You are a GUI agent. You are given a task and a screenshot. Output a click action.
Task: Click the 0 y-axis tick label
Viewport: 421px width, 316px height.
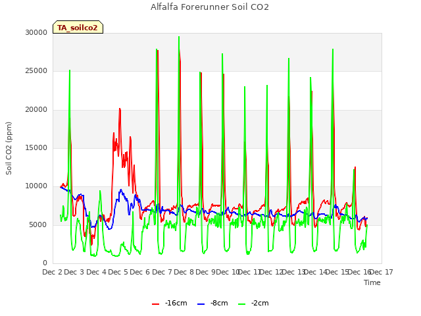pyautogui.click(x=45, y=263)
